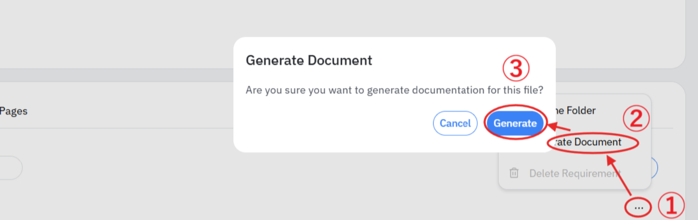The height and width of the screenshot is (220, 698).
Task: Select the Delete Requirement menu entry
Action: (x=575, y=173)
